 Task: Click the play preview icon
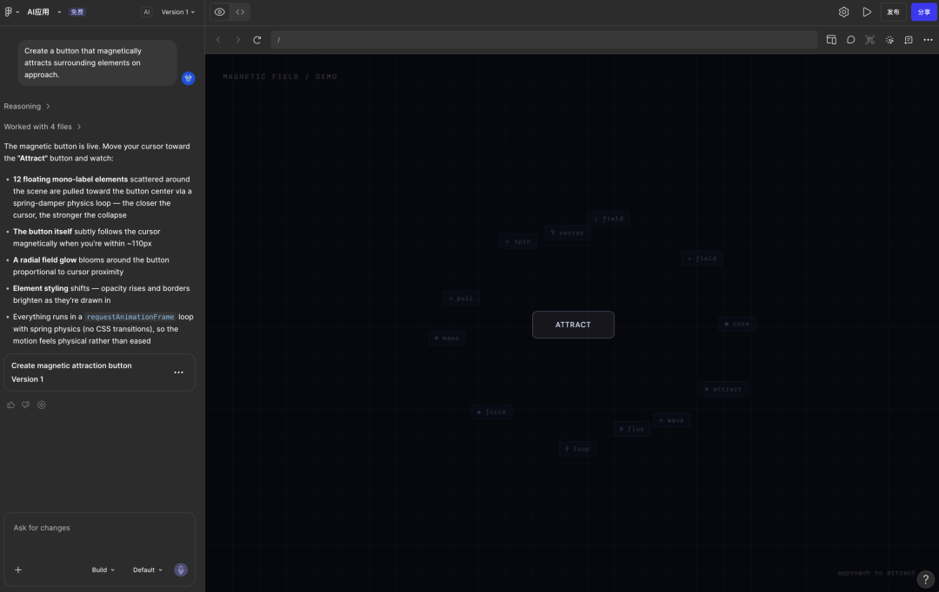(x=867, y=12)
